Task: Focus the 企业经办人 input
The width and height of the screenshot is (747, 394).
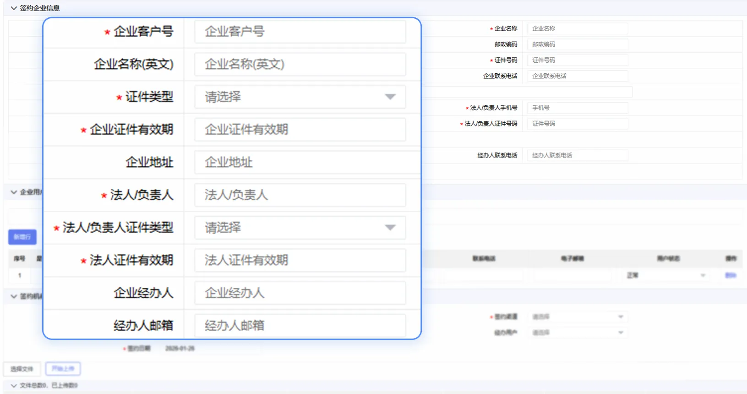Action: (x=300, y=293)
